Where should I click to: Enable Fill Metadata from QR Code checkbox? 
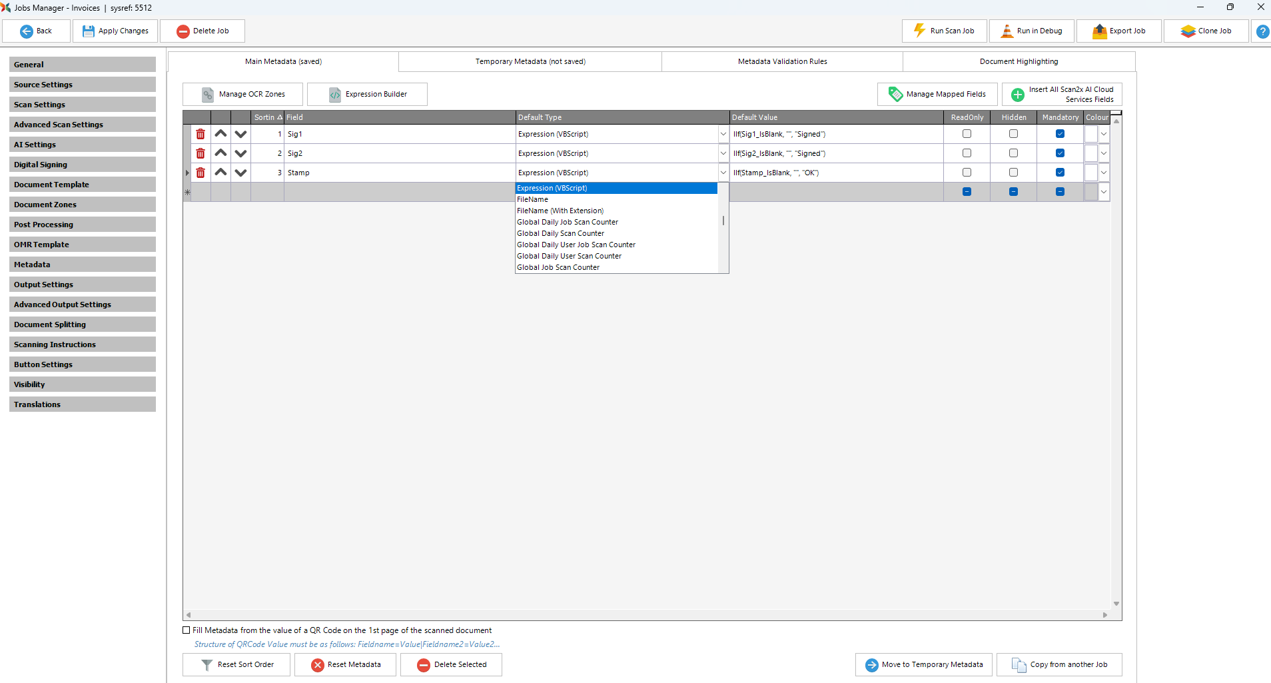click(x=187, y=630)
